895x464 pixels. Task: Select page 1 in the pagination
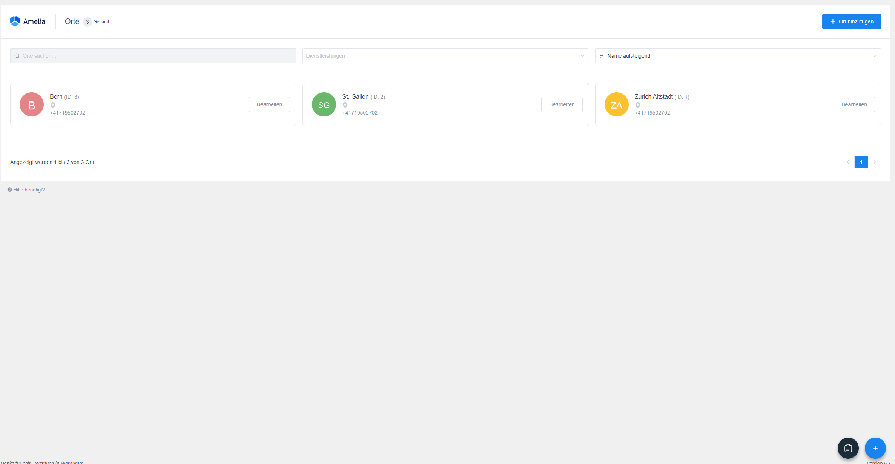point(861,162)
